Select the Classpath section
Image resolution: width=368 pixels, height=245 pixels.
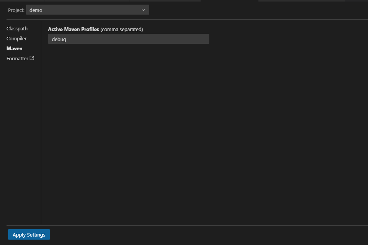click(17, 29)
